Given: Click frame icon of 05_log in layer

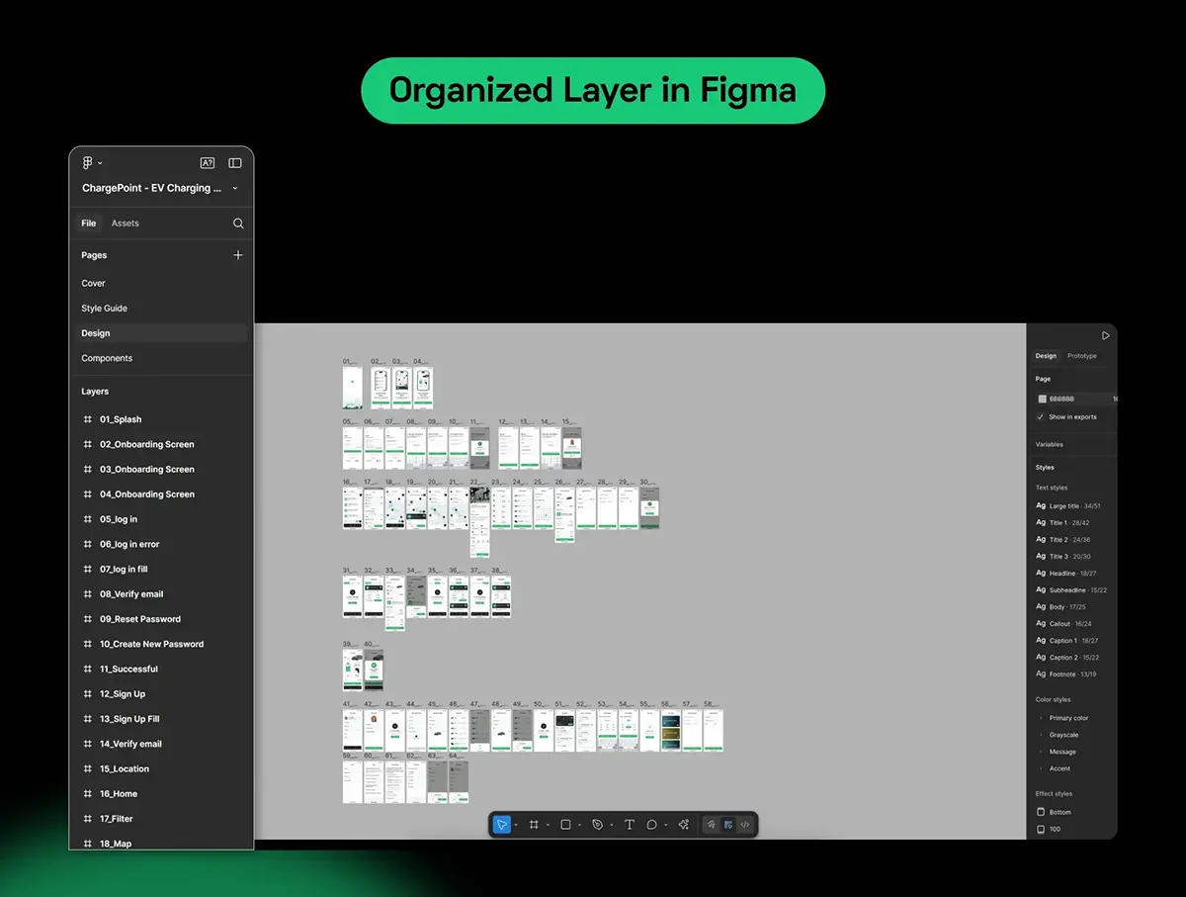Looking at the screenshot, I should (x=88, y=519).
